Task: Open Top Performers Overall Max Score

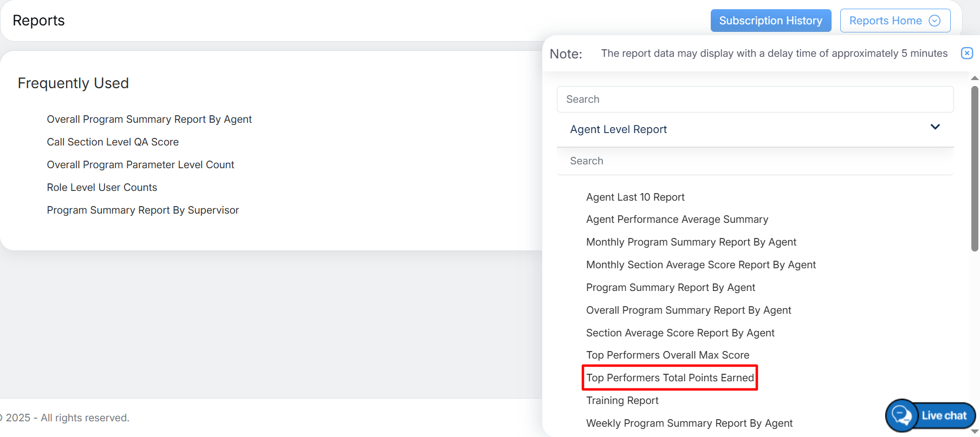Action: pyautogui.click(x=667, y=355)
